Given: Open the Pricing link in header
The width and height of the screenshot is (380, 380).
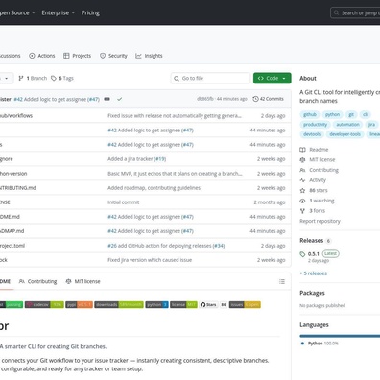Looking at the screenshot, I should pyautogui.click(x=90, y=12).
